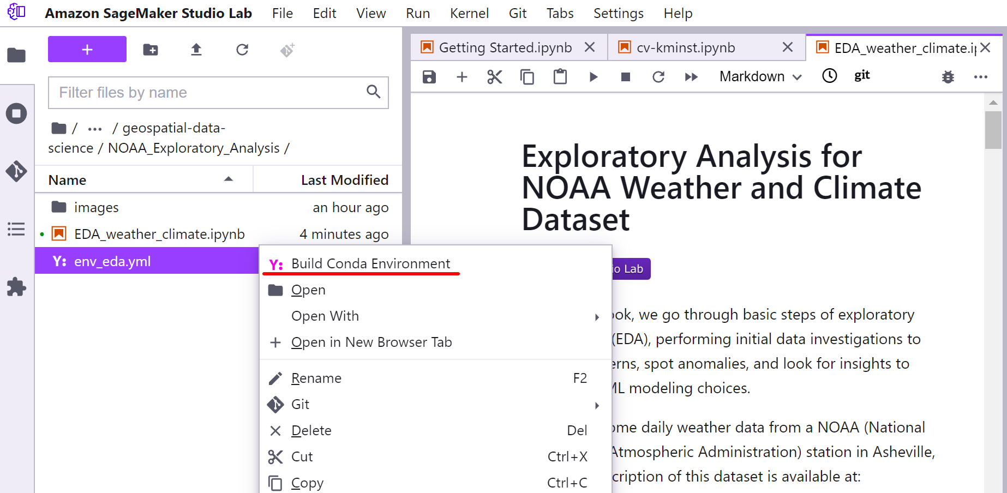Close the cv-kminst.ipynb tab
1007x493 pixels.
788,47
